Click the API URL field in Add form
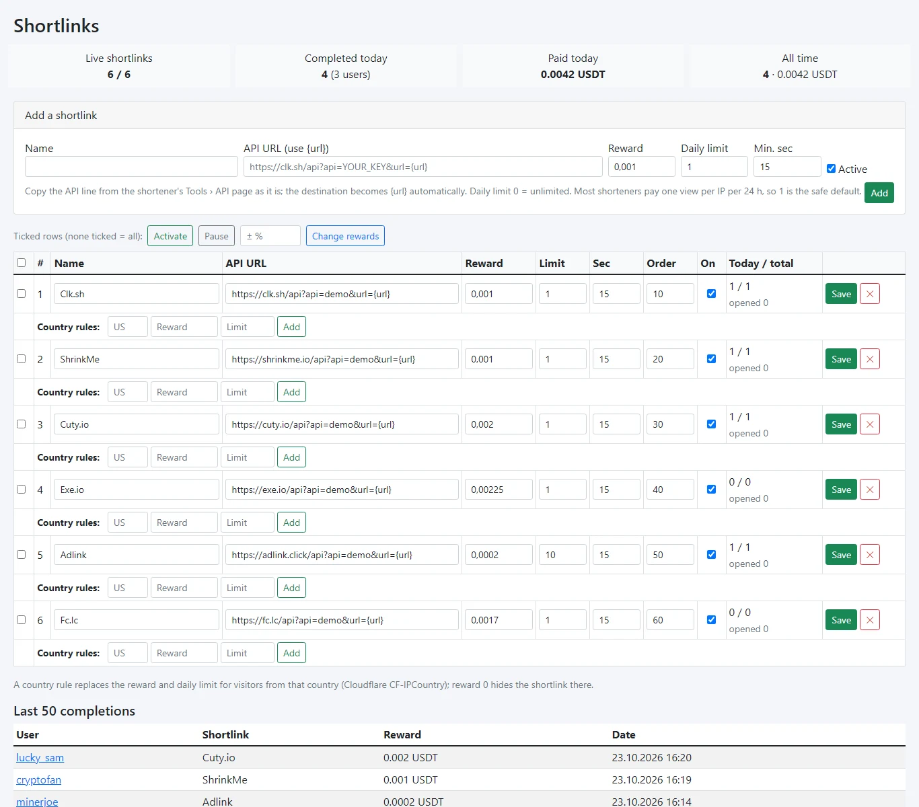Viewport: 919px width, 807px height. 423,167
